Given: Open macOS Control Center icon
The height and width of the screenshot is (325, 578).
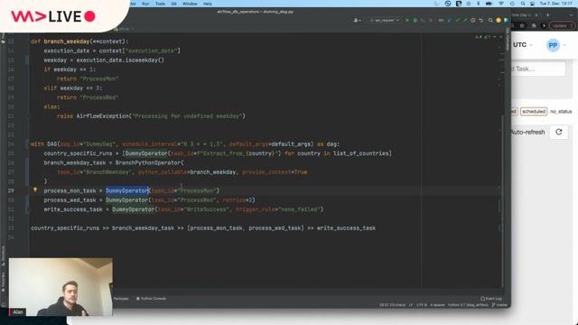Looking at the screenshot, I should pos(532,4).
